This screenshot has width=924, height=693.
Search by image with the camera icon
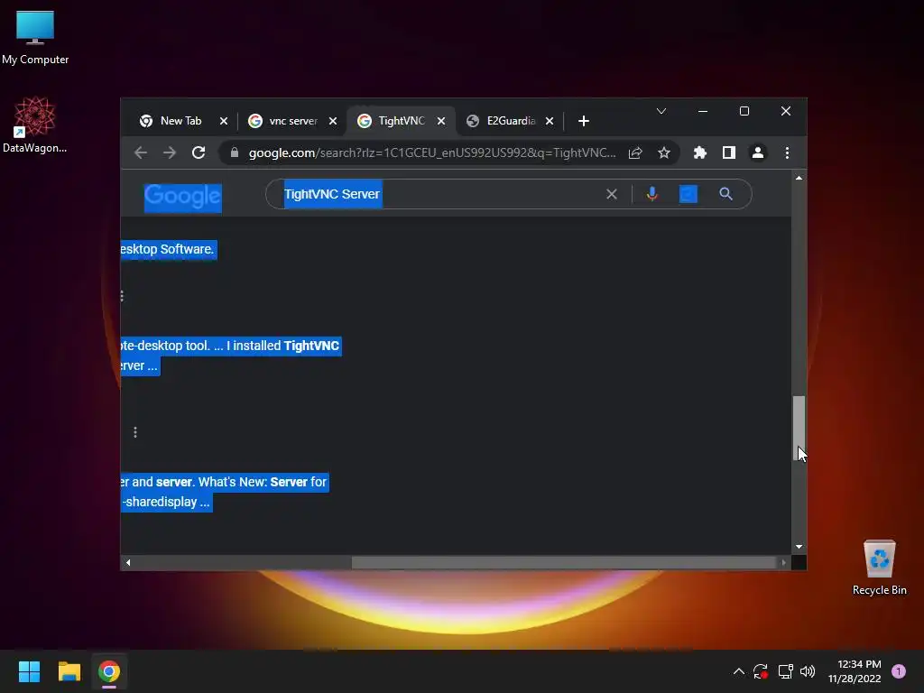[x=688, y=194]
